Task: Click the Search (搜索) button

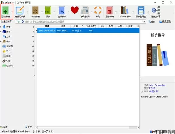Action: pos(151,22)
